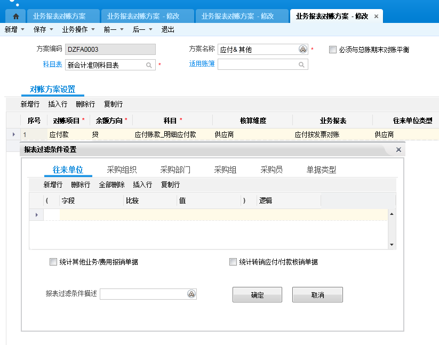The height and width of the screenshot is (345, 439).
Task: Click multilingual icon in 报表过滤条件描述 field
Action: point(191,294)
